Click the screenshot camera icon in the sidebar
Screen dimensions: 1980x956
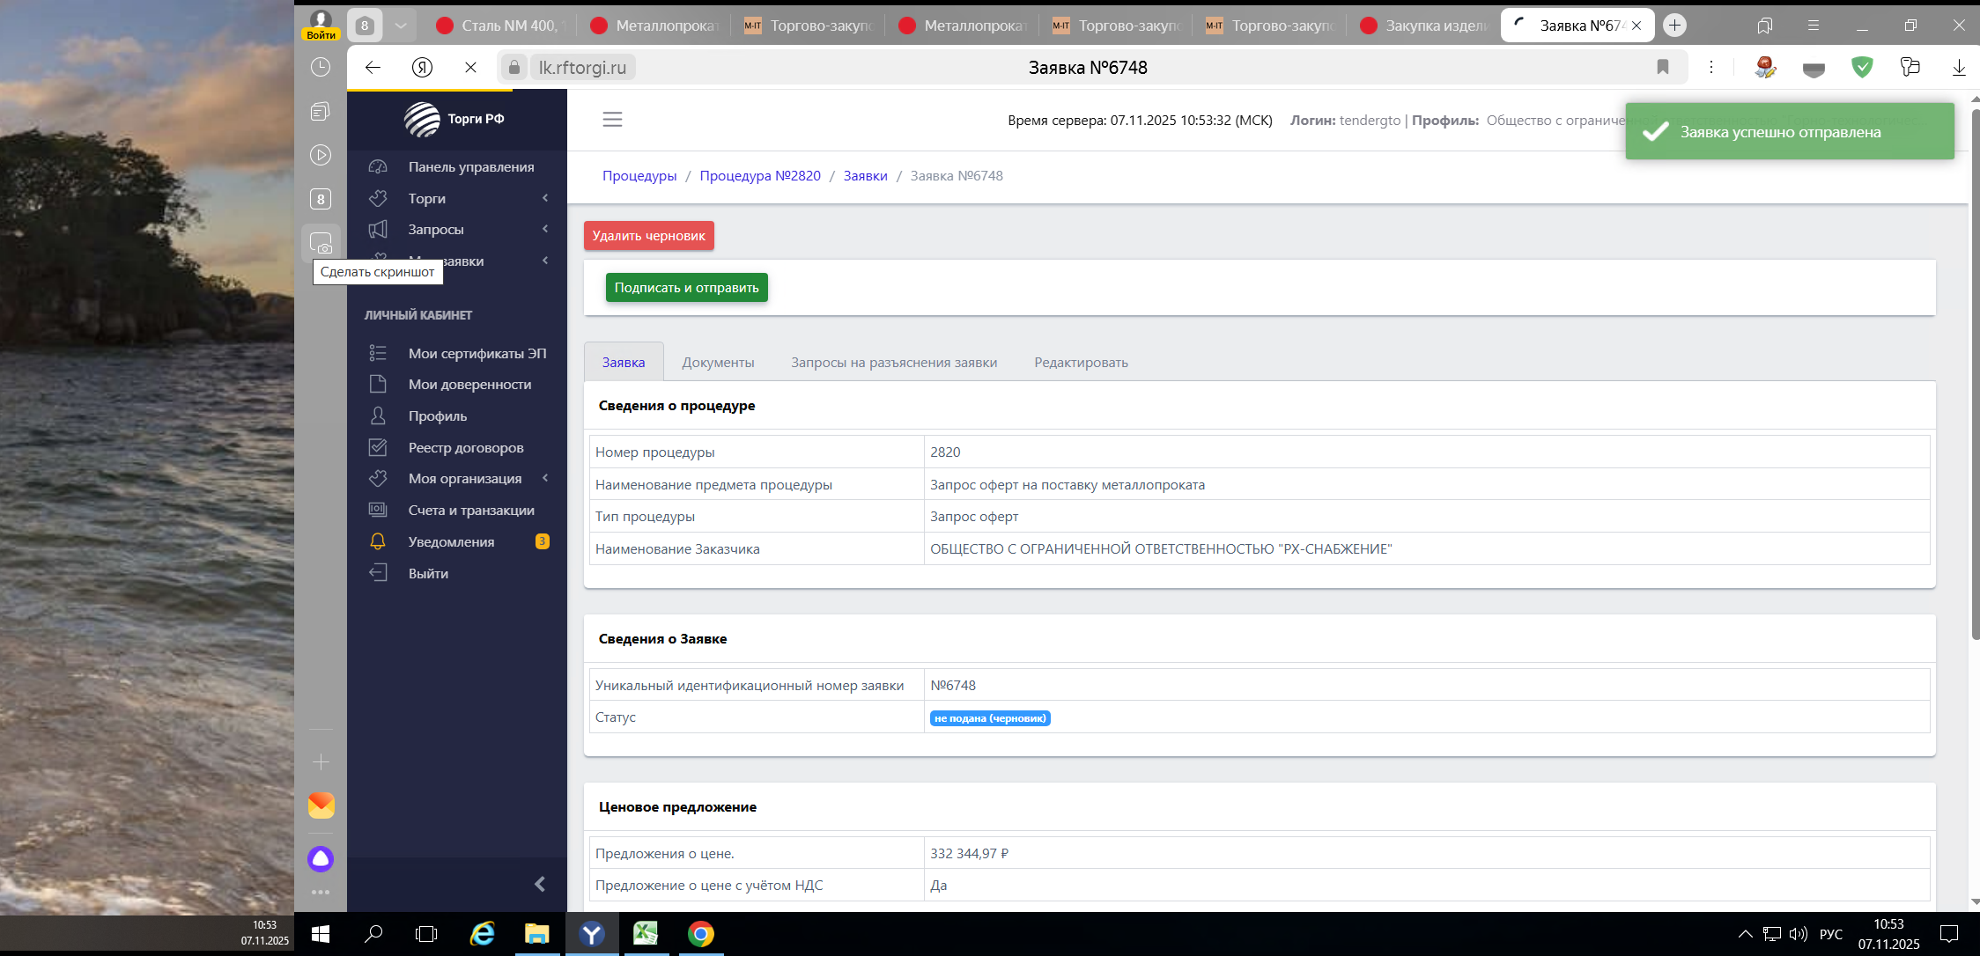point(321,244)
